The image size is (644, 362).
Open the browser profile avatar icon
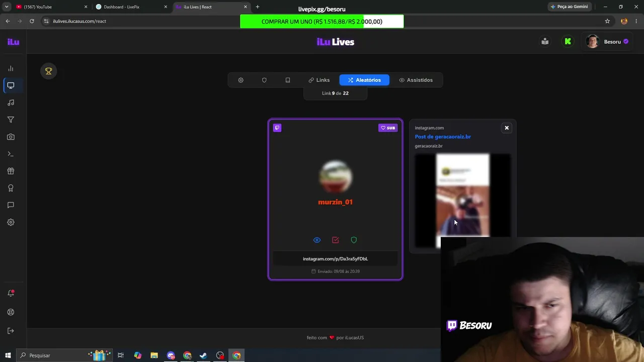pos(624,21)
